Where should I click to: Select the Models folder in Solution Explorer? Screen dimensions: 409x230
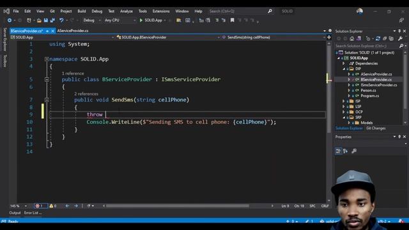366,123
